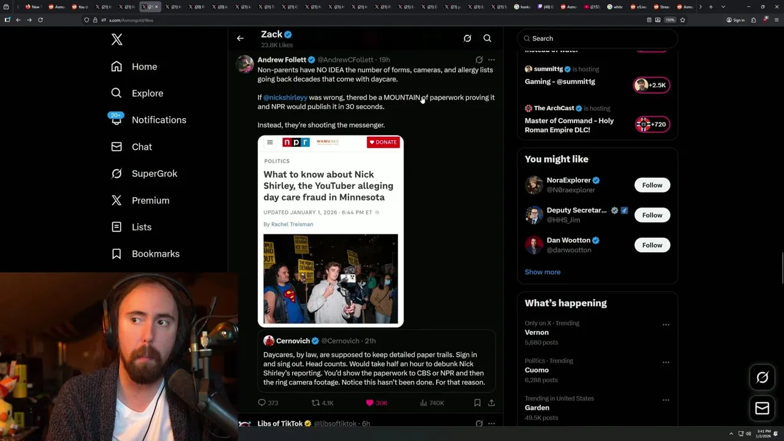Click Grok icon on Libs of TikTok post
Screen dimensions: 784x441
click(479, 423)
